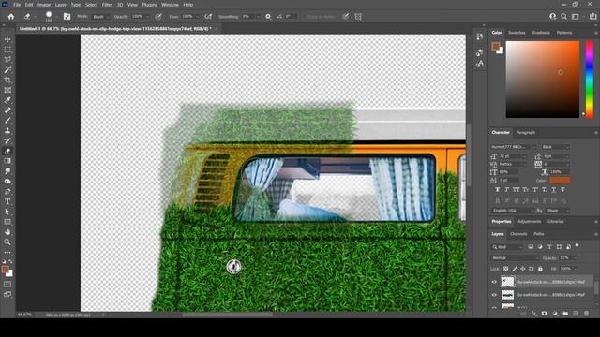600x337 pixels.
Task: Select the Rectangular Marquee tool
Action: click(7, 50)
